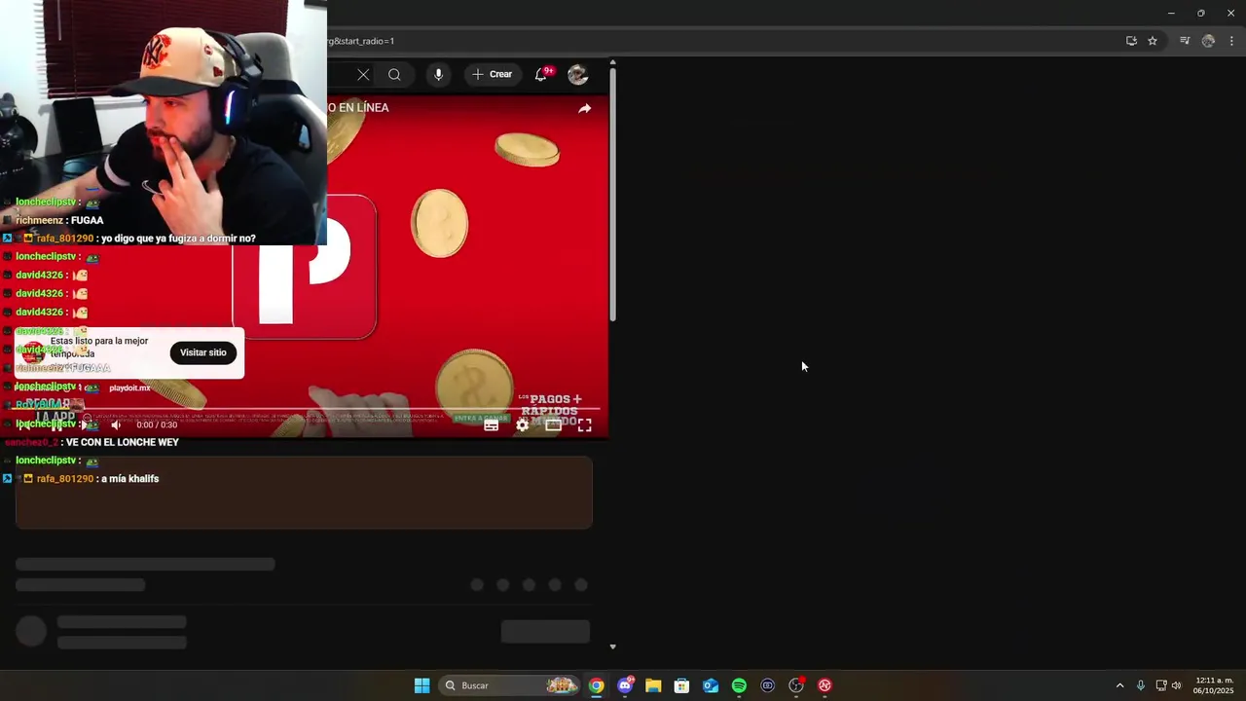
Task: Open the Chrome three-dot menu
Action: coord(1231,41)
